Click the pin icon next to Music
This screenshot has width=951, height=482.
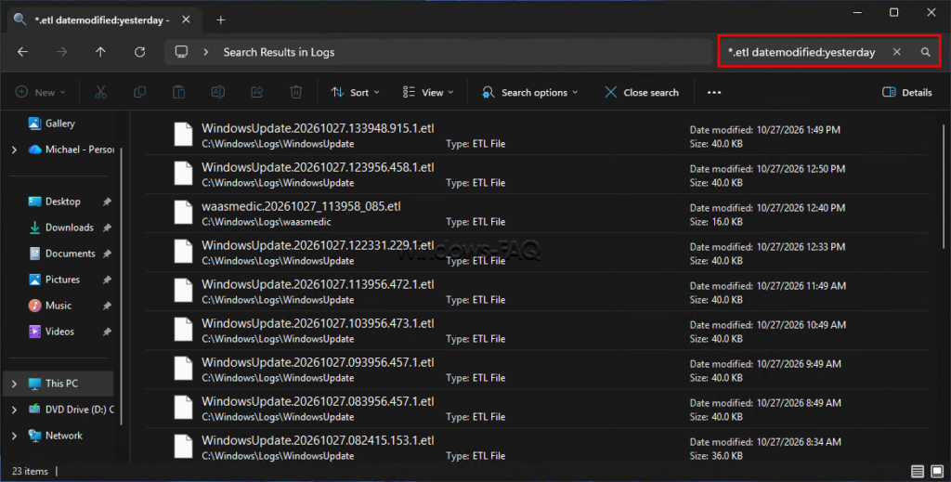pos(107,306)
